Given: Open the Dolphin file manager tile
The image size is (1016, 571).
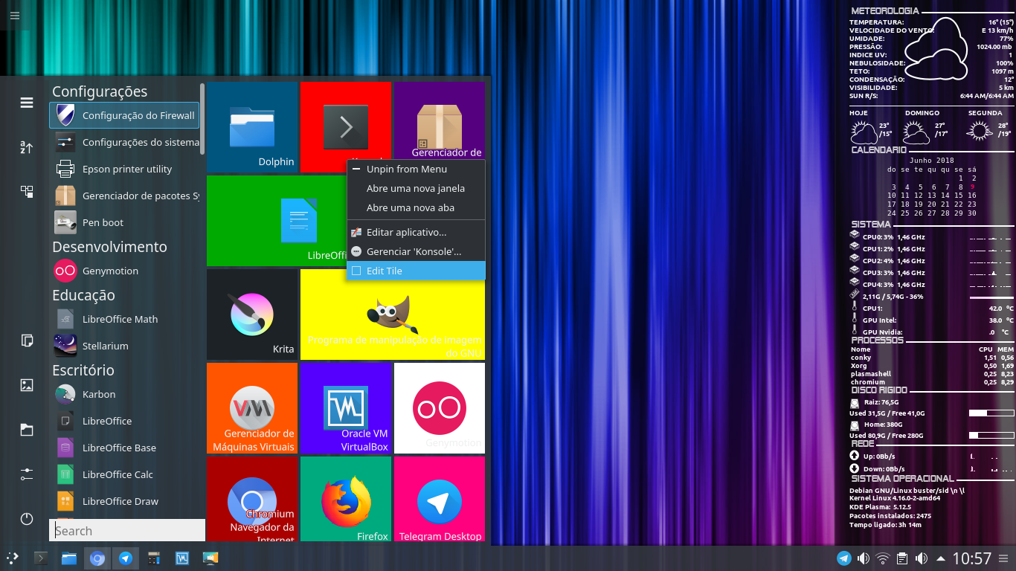Looking at the screenshot, I should click(251, 126).
